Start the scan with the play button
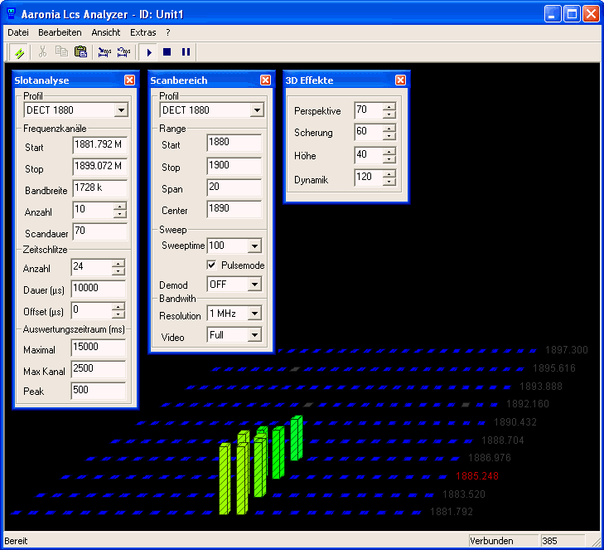Screen dimensions: 604x550 [x=148, y=52]
